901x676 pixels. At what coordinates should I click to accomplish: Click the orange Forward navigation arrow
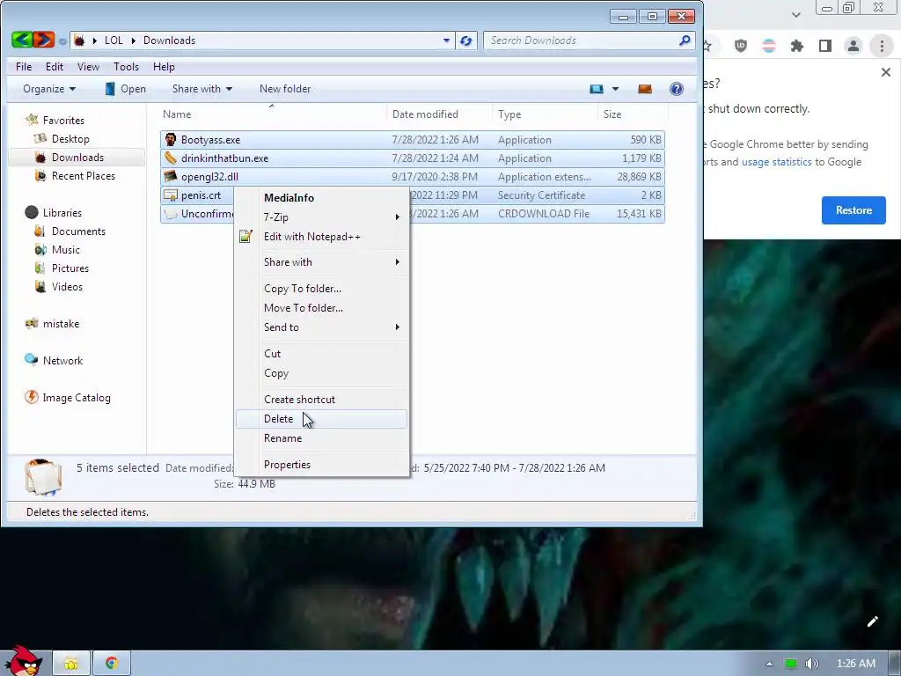pos(44,40)
